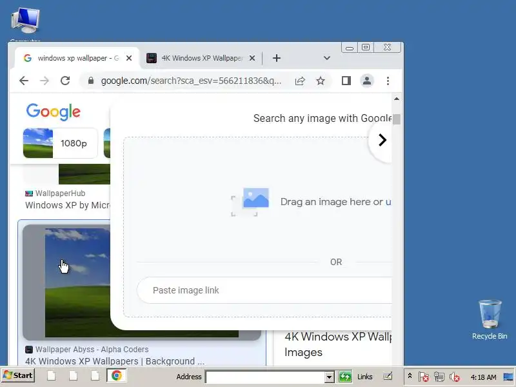The height and width of the screenshot is (387, 516).
Task: Click the Chrome taskbar button
Action: coord(117,375)
